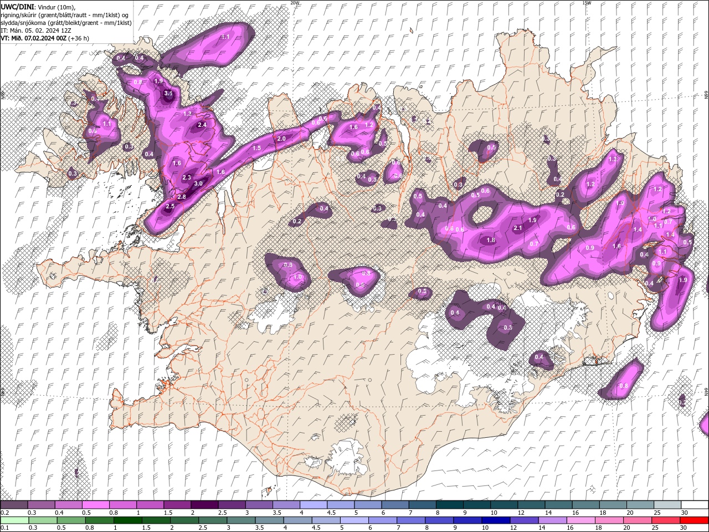The height and width of the screenshot is (532, 709).
Task: Click the 2.5 snowfall value on the map
Action: pos(170,206)
